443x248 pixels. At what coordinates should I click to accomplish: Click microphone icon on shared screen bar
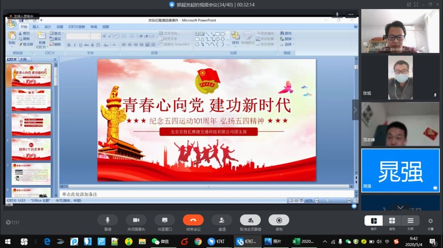point(337,14)
